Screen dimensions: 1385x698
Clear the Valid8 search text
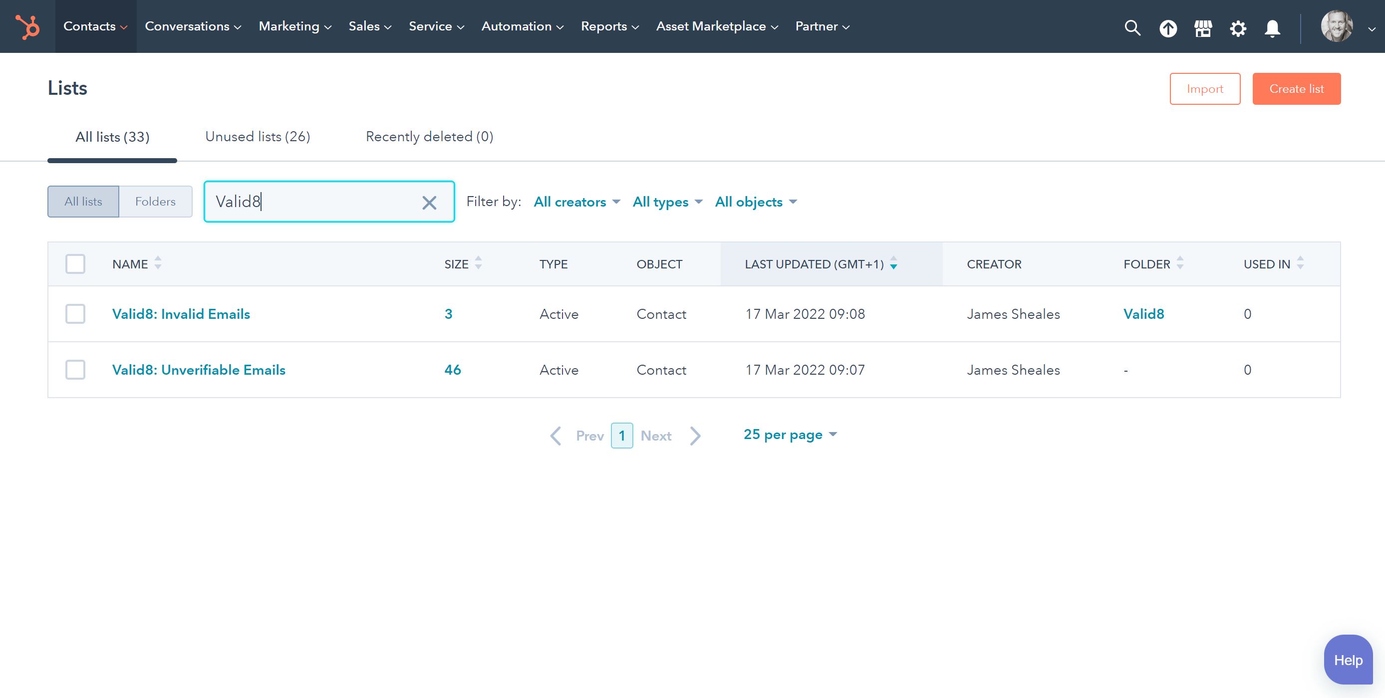pyautogui.click(x=429, y=203)
